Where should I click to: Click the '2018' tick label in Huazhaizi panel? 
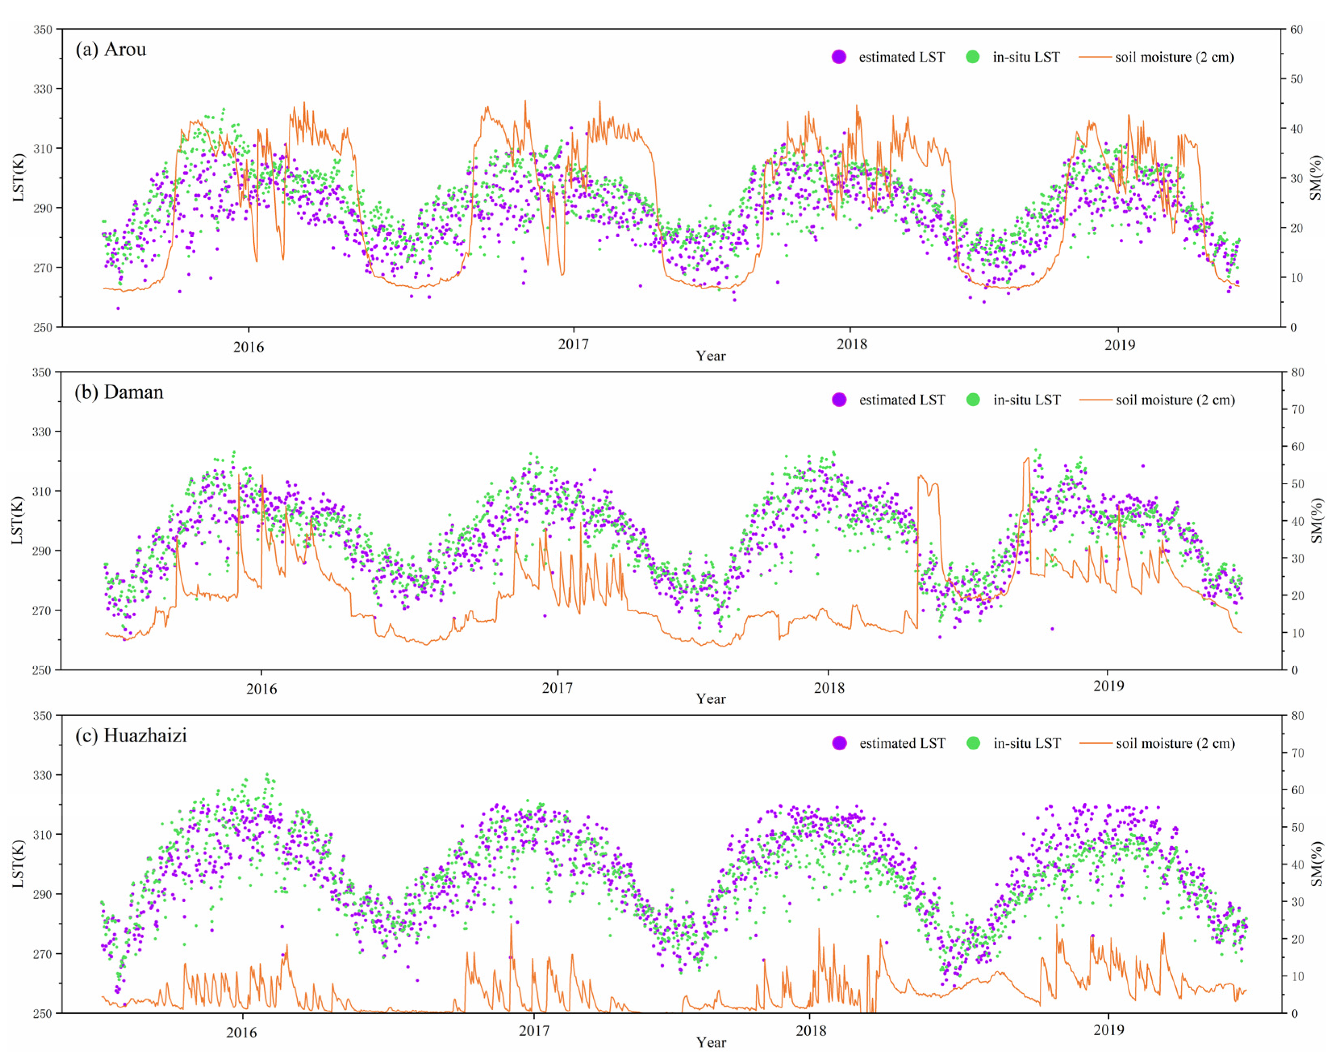(811, 1030)
